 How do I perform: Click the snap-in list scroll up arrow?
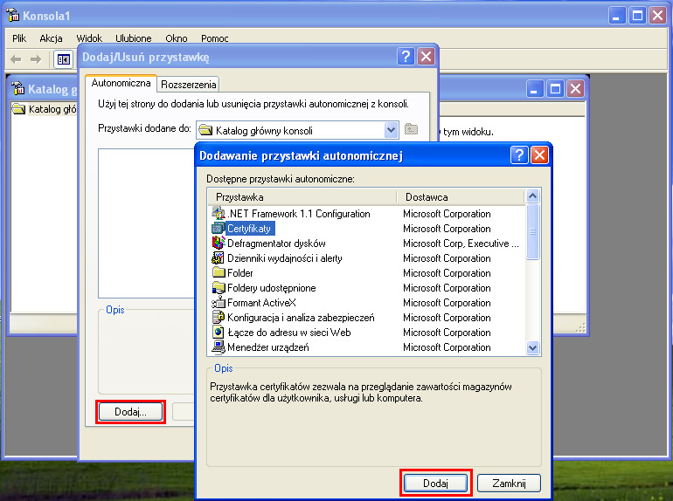point(532,196)
